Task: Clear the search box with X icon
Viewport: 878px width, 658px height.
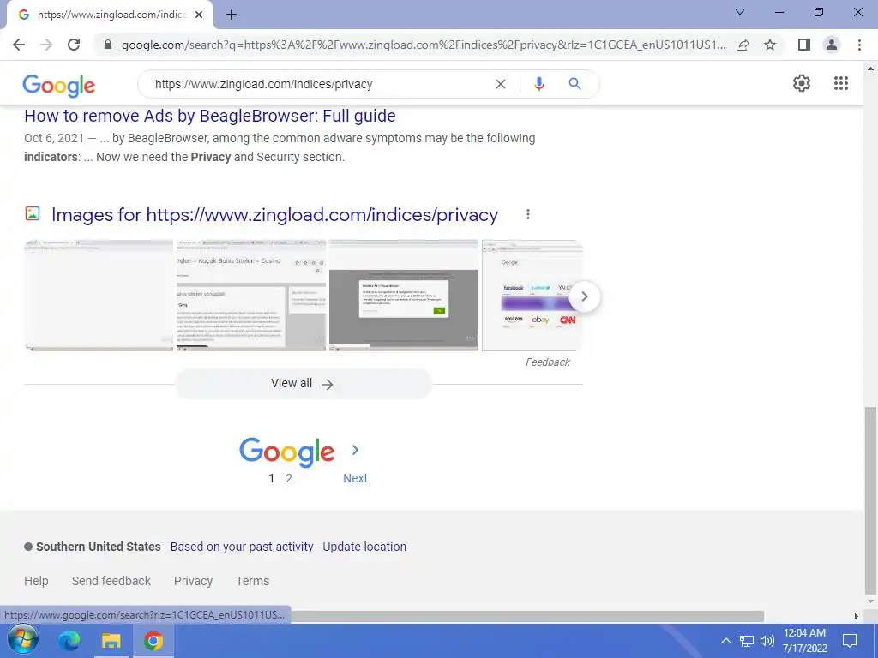Action: click(501, 84)
